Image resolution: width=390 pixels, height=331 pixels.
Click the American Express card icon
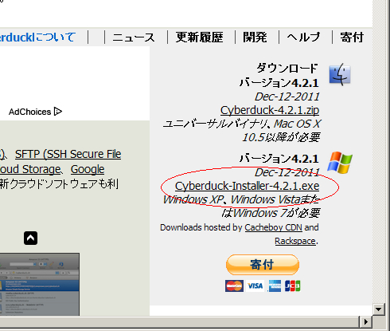[275, 286]
